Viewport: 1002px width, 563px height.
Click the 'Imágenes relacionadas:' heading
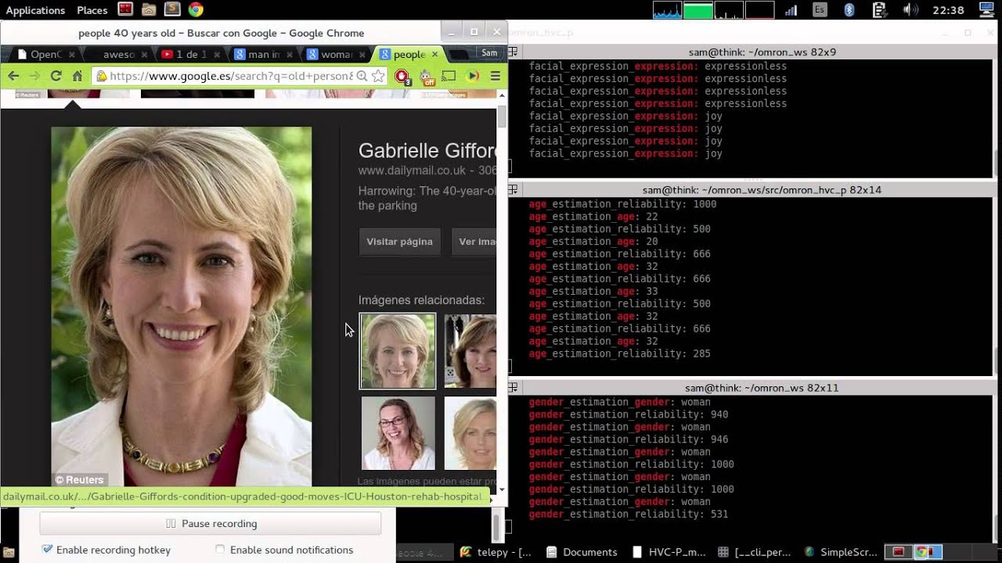421,300
